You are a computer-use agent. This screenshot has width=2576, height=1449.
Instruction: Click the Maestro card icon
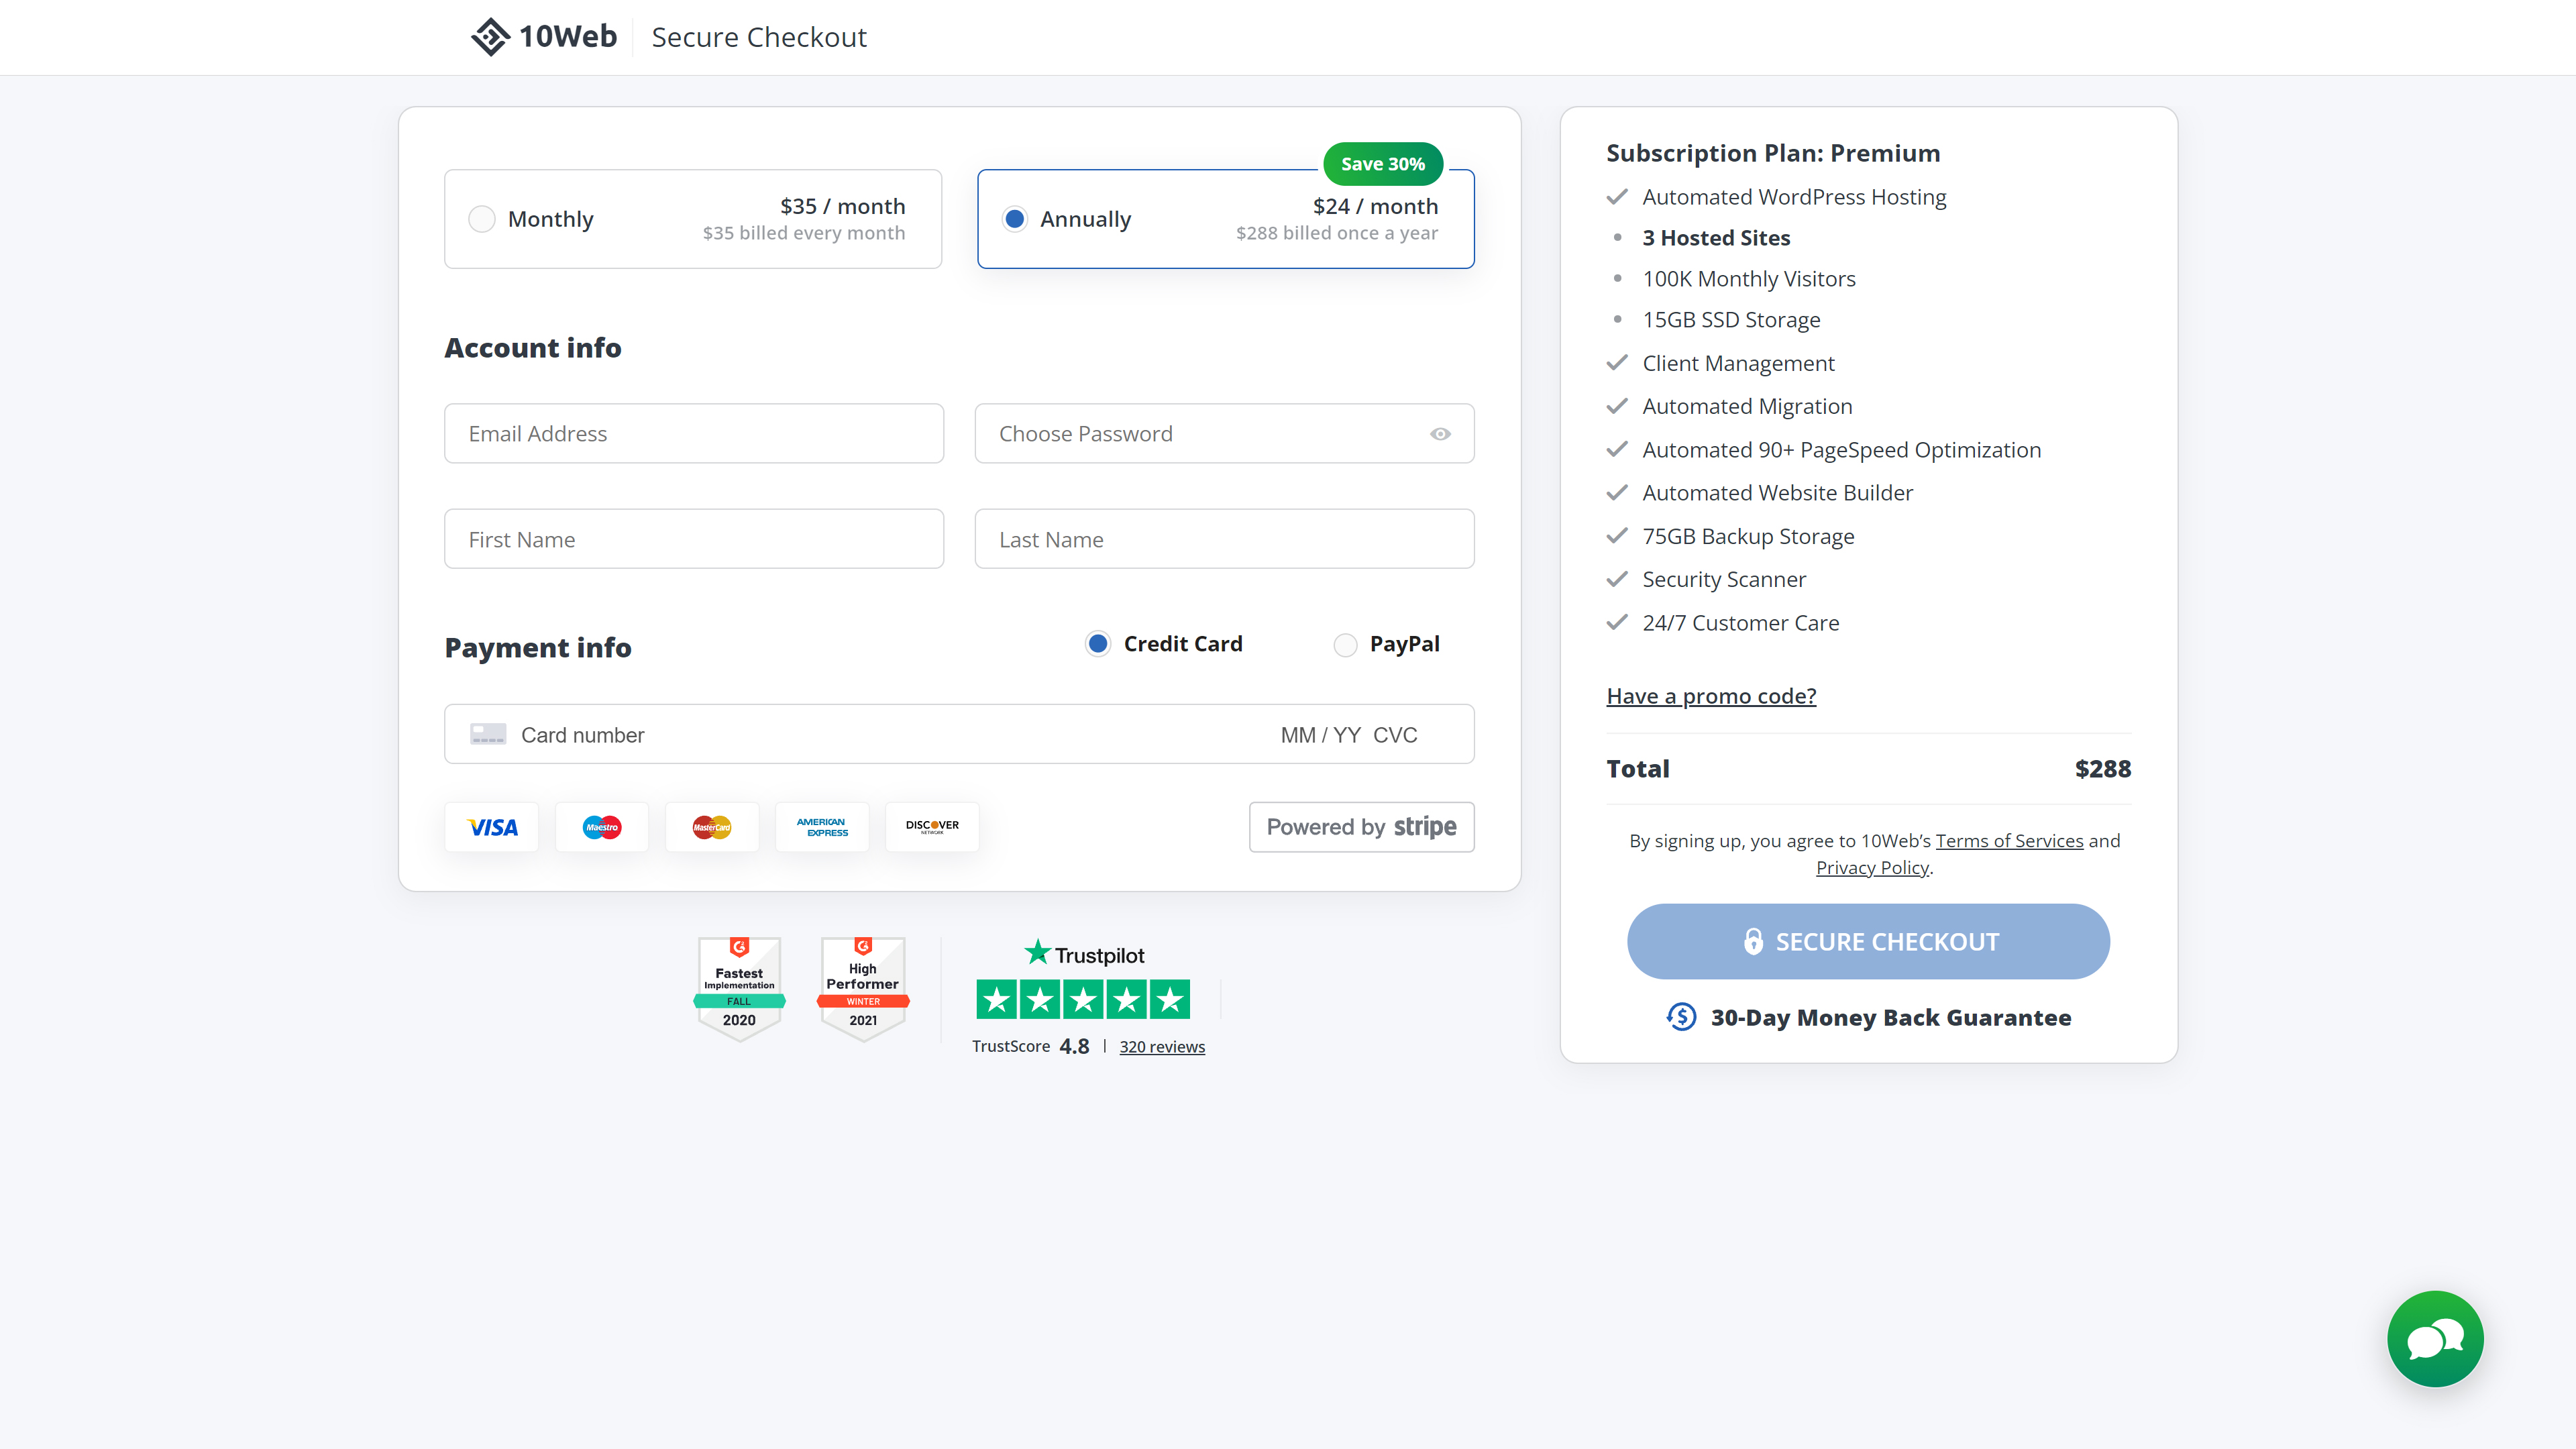click(x=602, y=827)
